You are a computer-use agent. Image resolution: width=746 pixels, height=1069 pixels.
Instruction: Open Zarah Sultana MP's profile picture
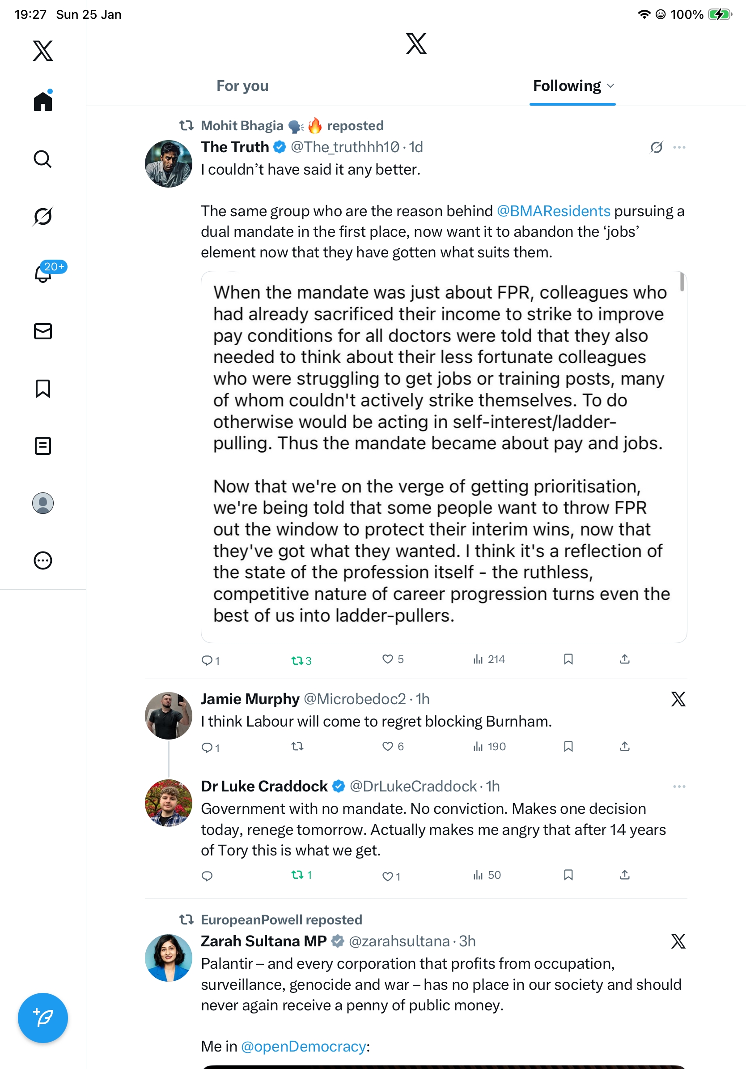click(168, 957)
